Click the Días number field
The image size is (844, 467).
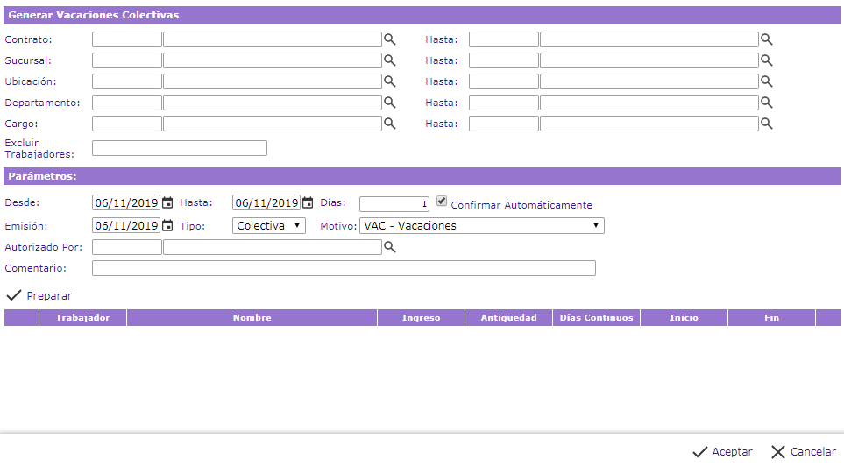coord(394,204)
